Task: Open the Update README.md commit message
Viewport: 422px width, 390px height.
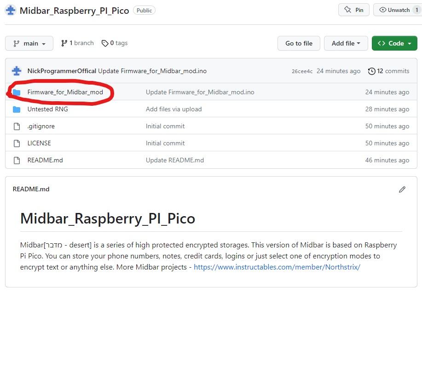Action: pos(175,161)
